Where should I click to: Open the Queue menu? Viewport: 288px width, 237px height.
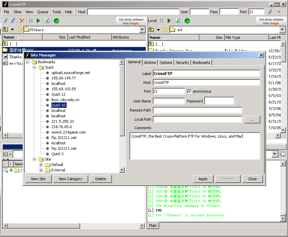[x=43, y=12]
